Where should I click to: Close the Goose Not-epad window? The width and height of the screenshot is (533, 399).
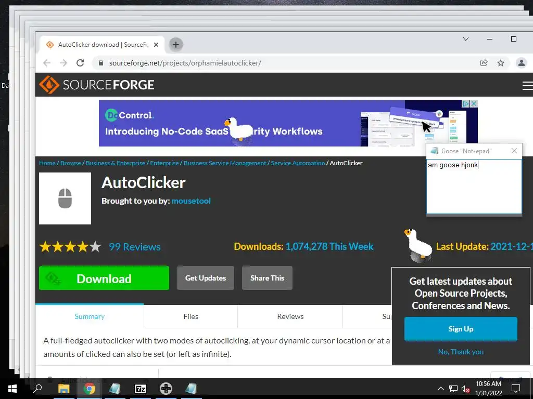coord(514,151)
